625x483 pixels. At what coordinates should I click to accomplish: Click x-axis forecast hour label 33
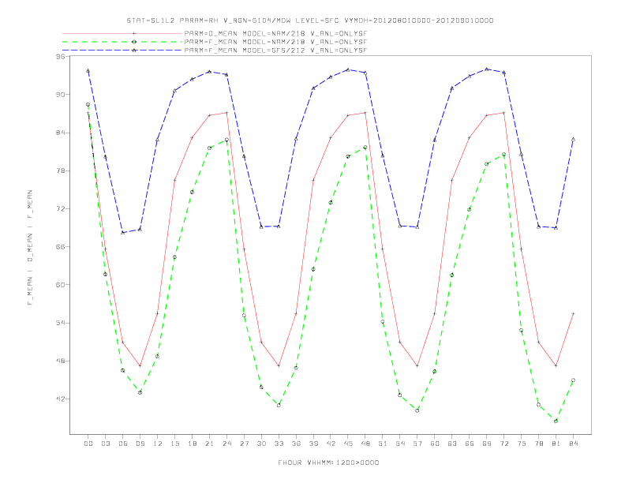click(279, 444)
